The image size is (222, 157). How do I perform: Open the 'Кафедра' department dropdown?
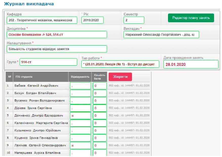(42, 20)
